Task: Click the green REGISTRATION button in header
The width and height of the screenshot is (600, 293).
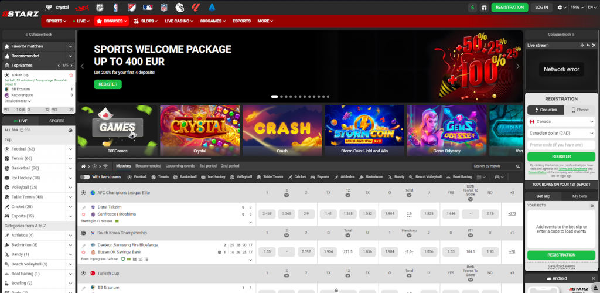Action: tap(510, 7)
